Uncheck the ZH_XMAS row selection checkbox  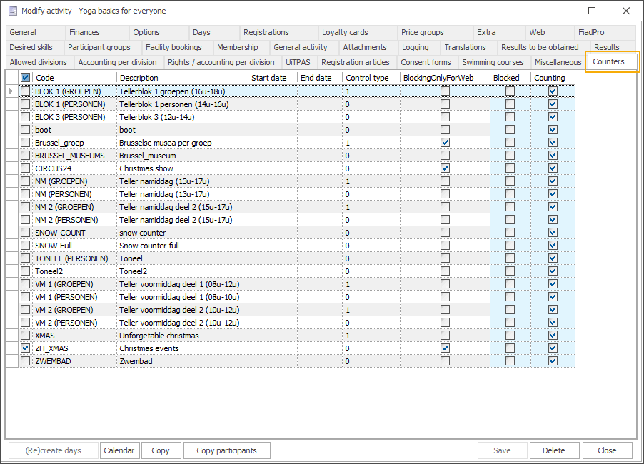click(26, 348)
